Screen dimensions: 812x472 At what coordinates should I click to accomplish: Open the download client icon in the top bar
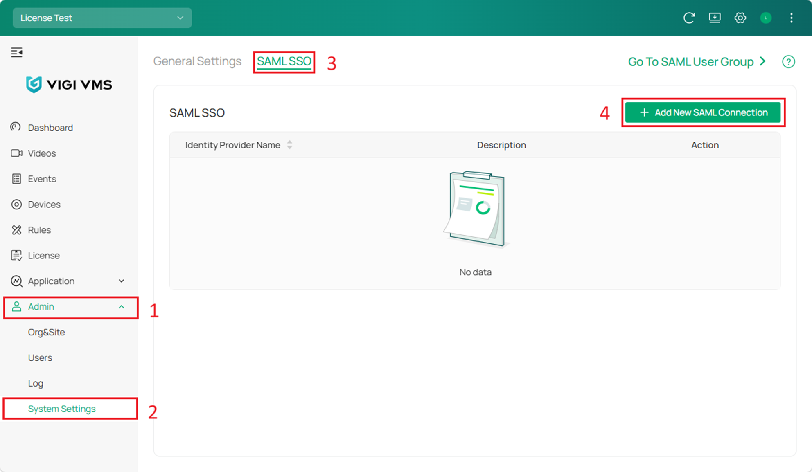(715, 18)
